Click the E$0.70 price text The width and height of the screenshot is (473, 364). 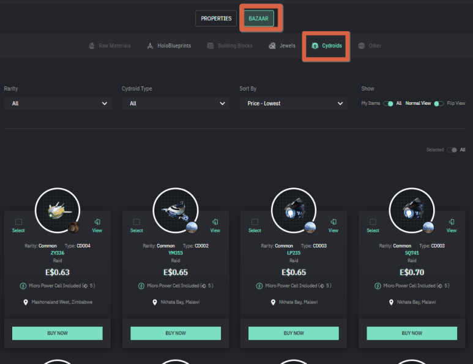click(x=412, y=273)
